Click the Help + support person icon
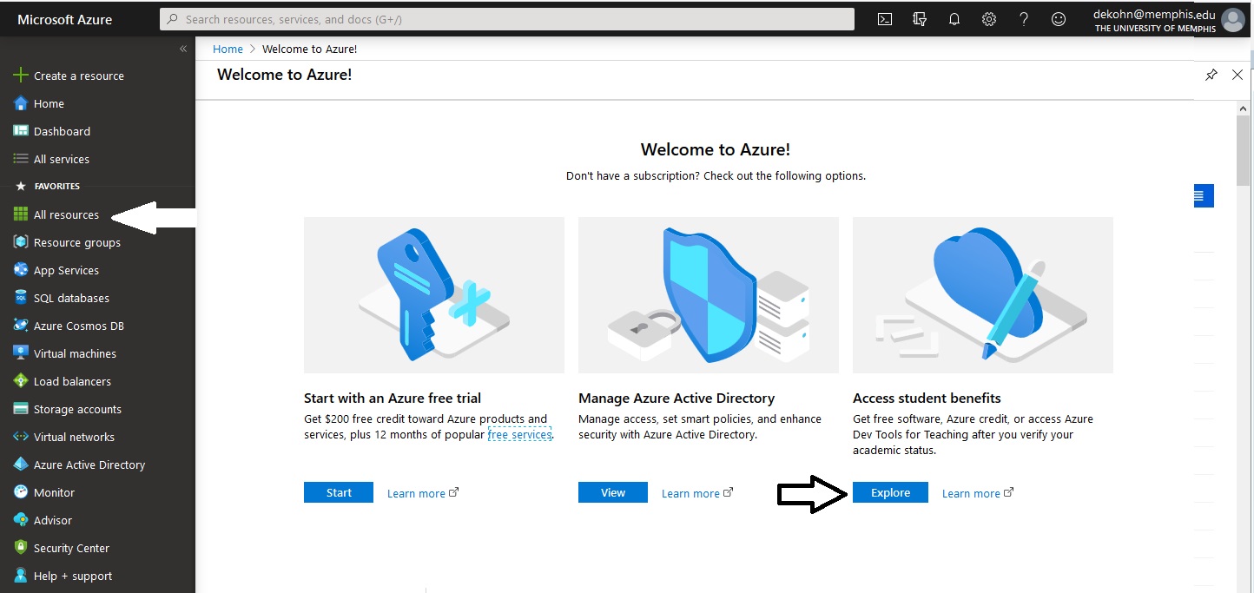Screen dimensions: 1254x593 pos(21,576)
